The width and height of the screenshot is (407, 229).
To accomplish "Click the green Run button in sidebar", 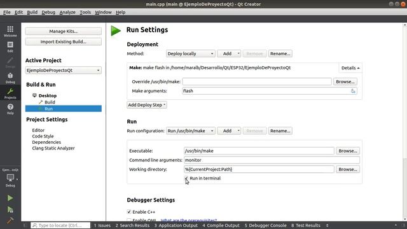I will pyautogui.click(x=10, y=198).
